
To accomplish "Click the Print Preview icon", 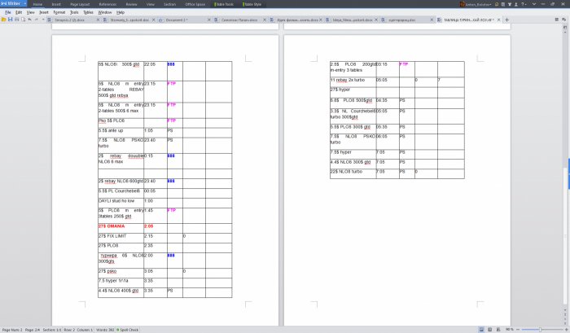I will [x=23, y=20].
